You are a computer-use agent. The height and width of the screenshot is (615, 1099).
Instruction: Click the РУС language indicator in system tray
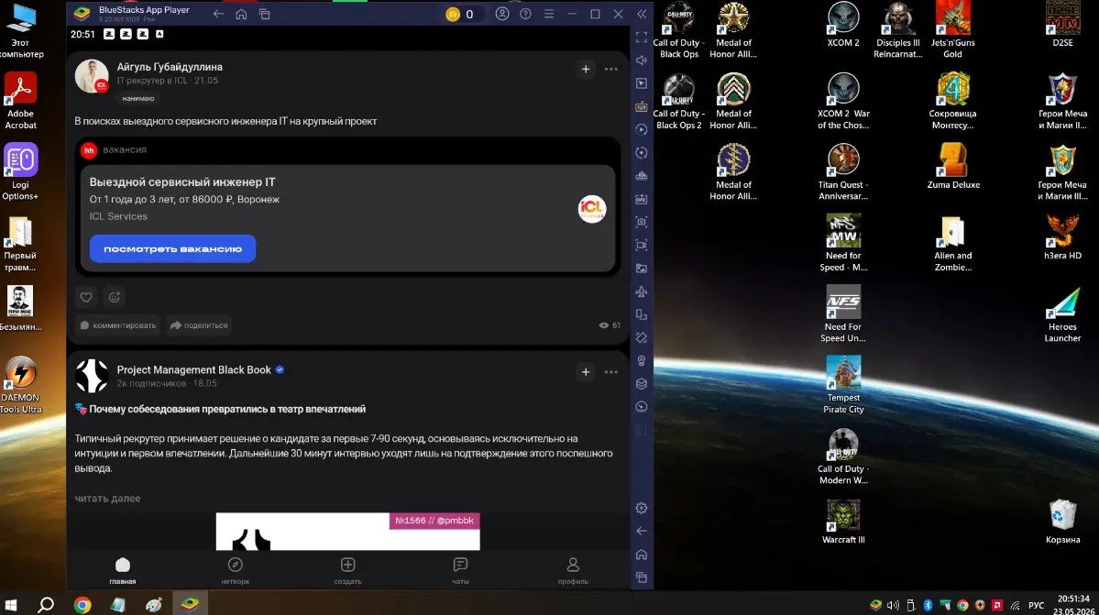pyautogui.click(x=1036, y=605)
